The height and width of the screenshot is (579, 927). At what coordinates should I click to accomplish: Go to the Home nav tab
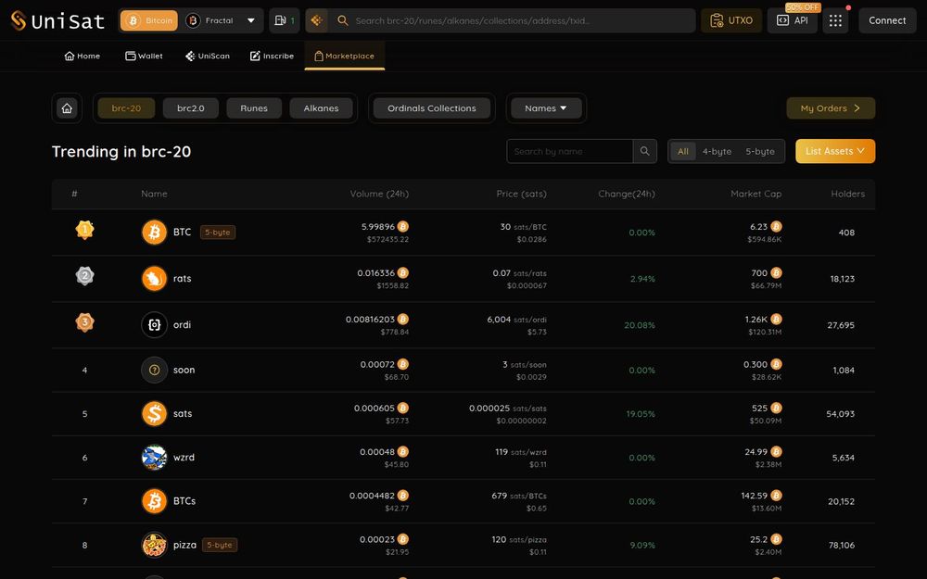coord(83,56)
